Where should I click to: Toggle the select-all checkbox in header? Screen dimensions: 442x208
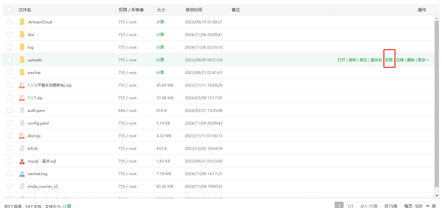[9, 10]
